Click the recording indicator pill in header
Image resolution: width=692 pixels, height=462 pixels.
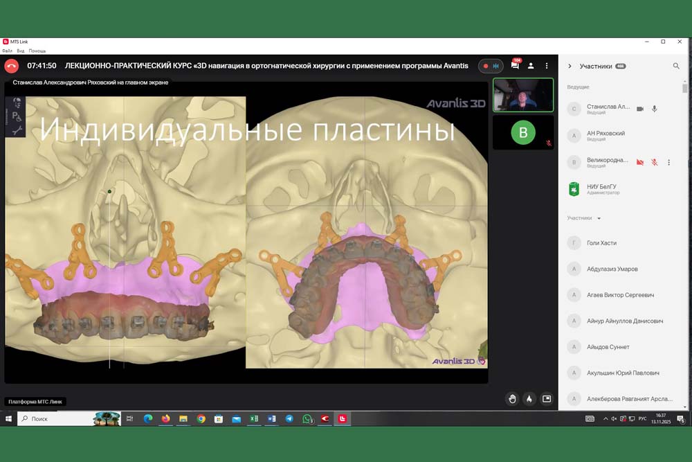click(x=490, y=66)
